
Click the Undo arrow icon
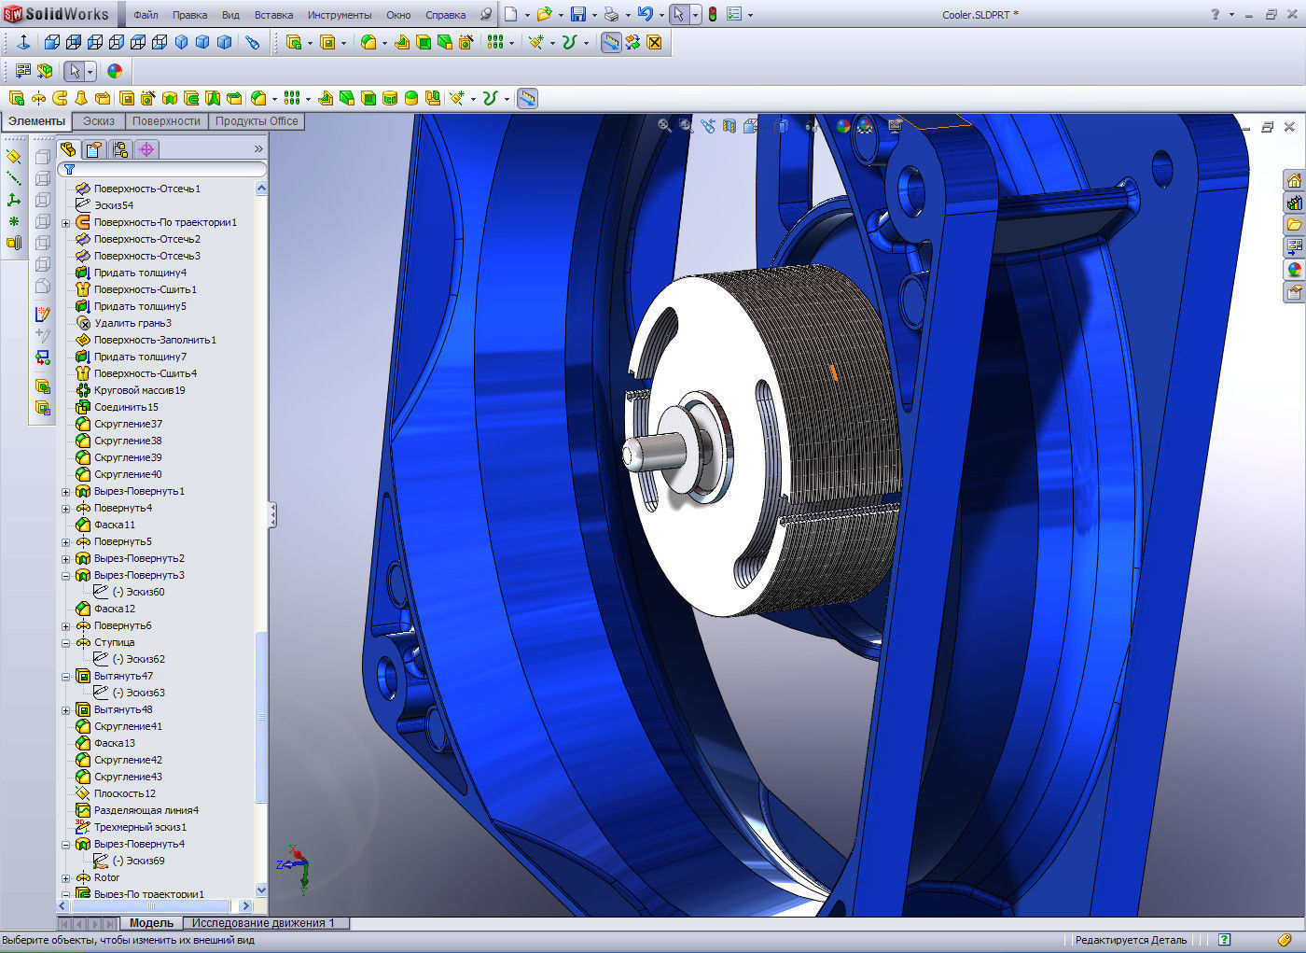(x=646, y=14)
